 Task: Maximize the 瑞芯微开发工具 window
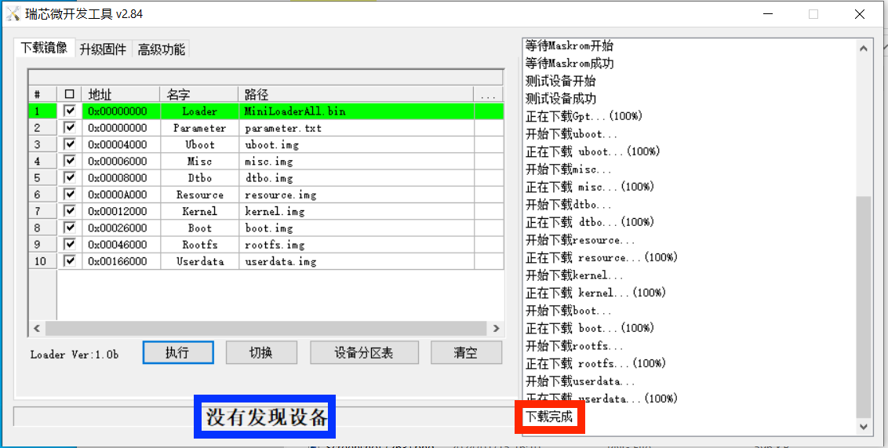(x=813, y=14)
